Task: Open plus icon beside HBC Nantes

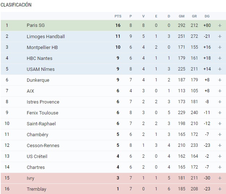Action: 220,58
